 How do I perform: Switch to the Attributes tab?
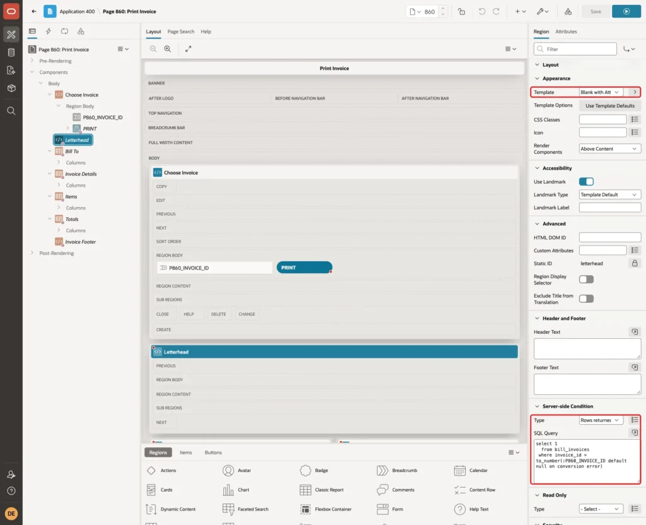click(566, 32)
